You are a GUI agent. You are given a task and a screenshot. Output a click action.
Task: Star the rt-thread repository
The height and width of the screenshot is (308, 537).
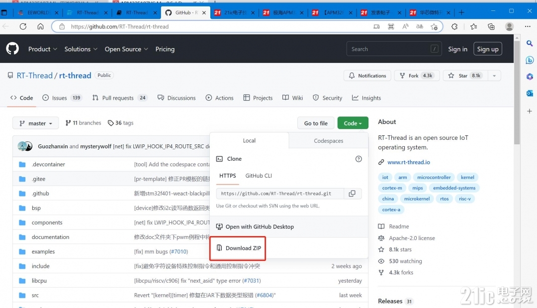pos(465,76)
